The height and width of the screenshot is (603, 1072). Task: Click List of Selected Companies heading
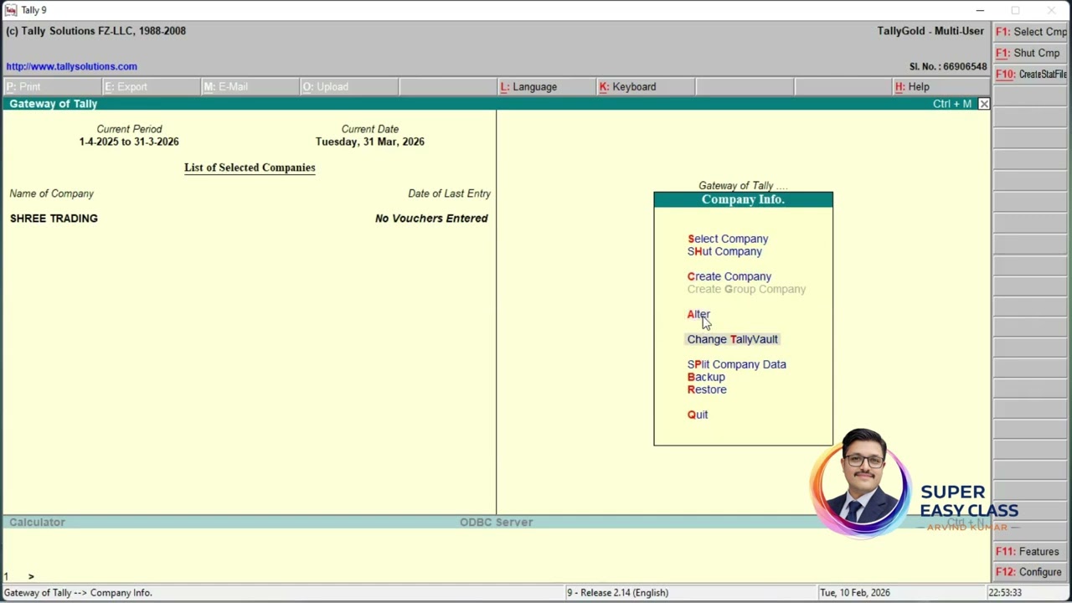[250, 167]
